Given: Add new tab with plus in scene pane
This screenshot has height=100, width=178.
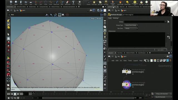Looking at the screenshot, I should coord(79,7).
